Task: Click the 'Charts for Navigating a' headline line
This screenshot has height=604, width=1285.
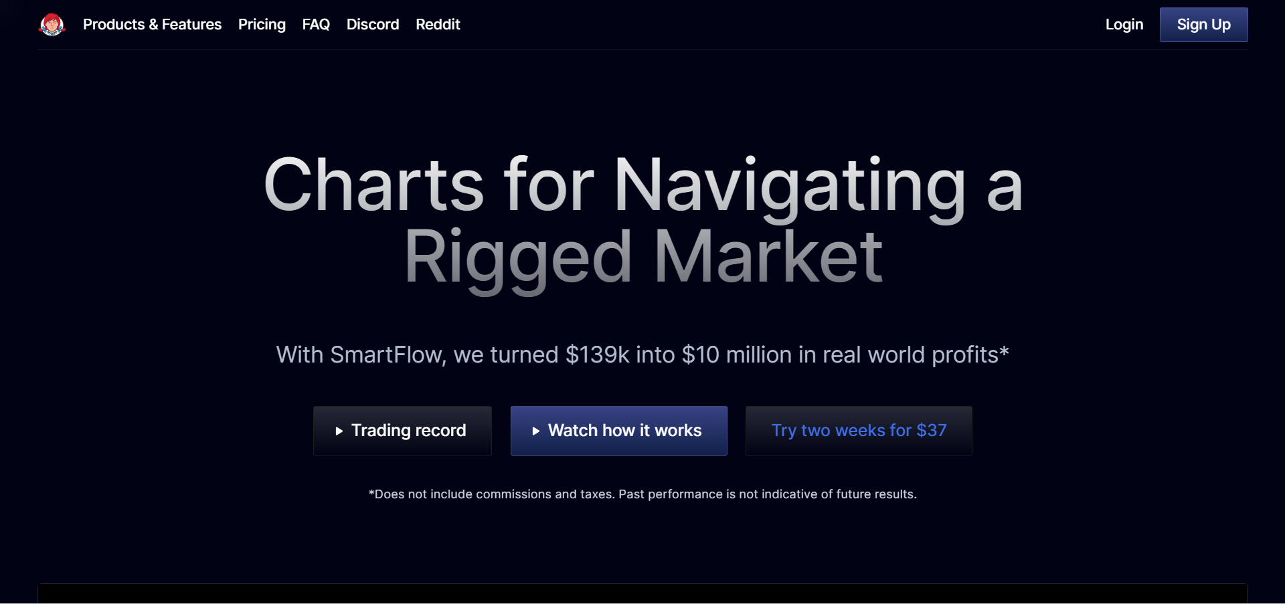Action: (x=642, y=185)
